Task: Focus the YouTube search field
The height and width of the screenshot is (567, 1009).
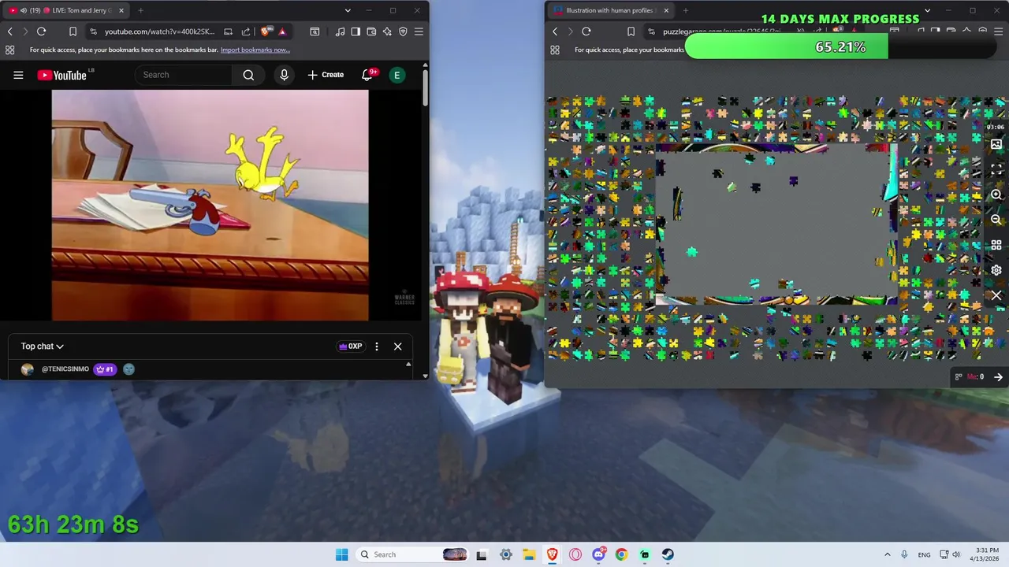Action: click(x=185, y=75)
